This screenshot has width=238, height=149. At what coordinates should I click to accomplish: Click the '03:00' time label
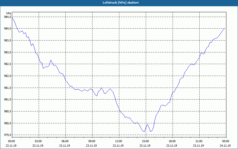tap(39, 141)
